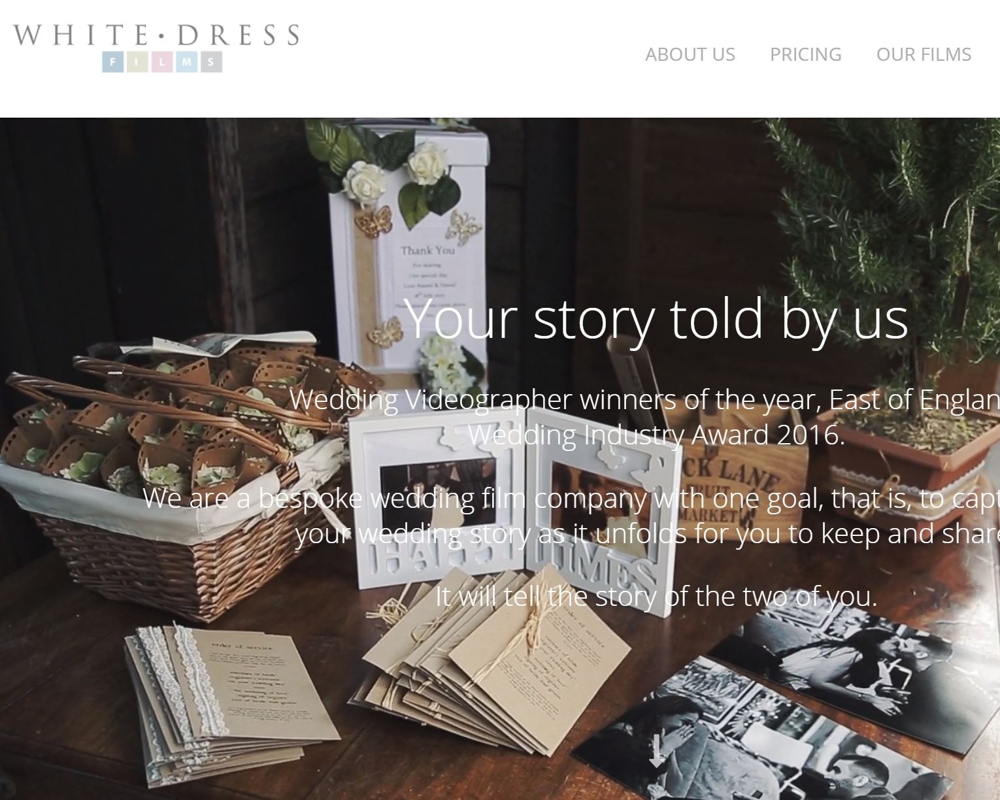Click 'It will tell the story' line
Screen dimensions: 1000x800
coord(656,596)
